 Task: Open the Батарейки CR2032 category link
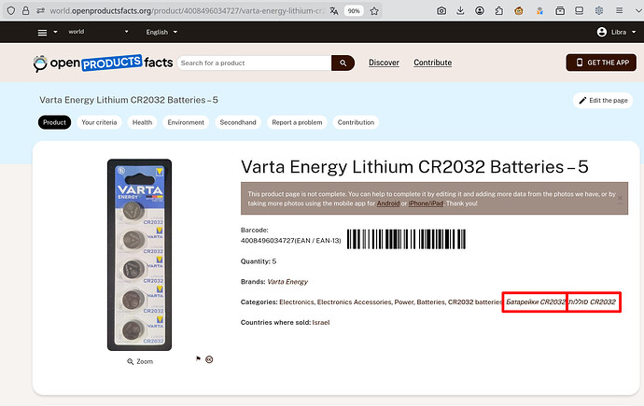[536, 302]
